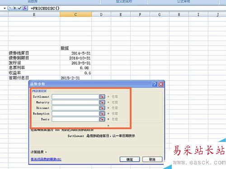Click into the Maturity input field

pyautogui.click(x=75, y=102)
